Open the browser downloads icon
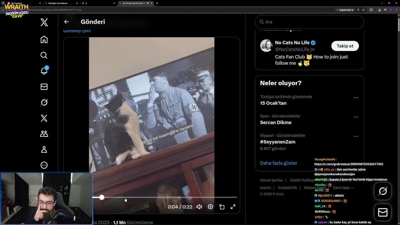The image size is (400, 225). point(379,10)
